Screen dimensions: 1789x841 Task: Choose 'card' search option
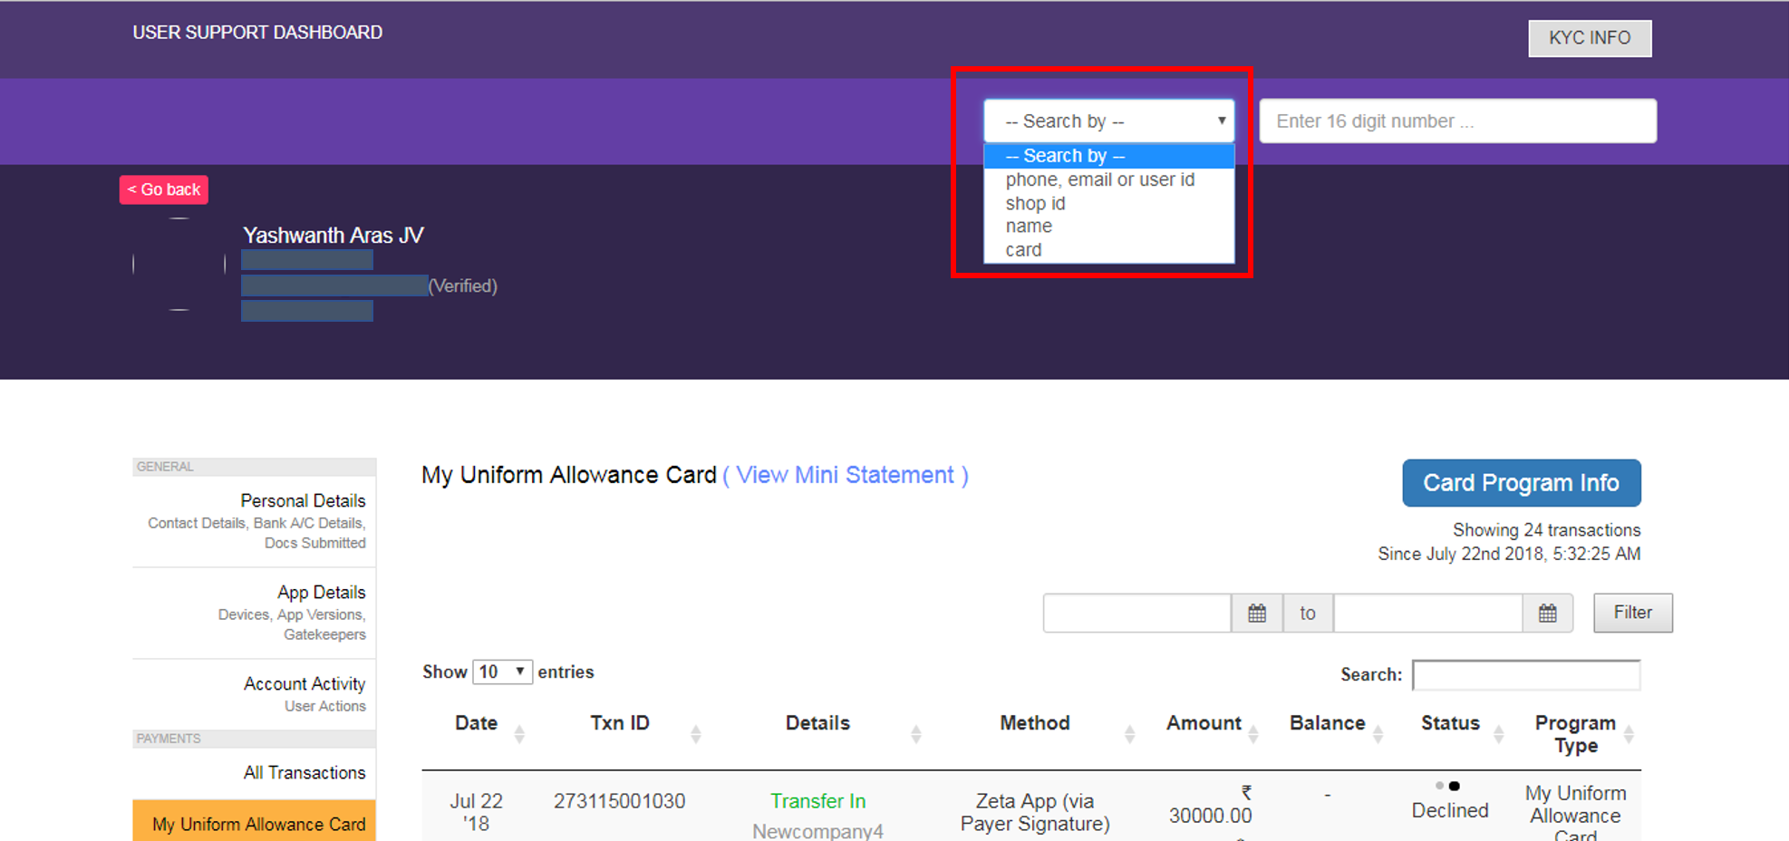(1109, 249)
